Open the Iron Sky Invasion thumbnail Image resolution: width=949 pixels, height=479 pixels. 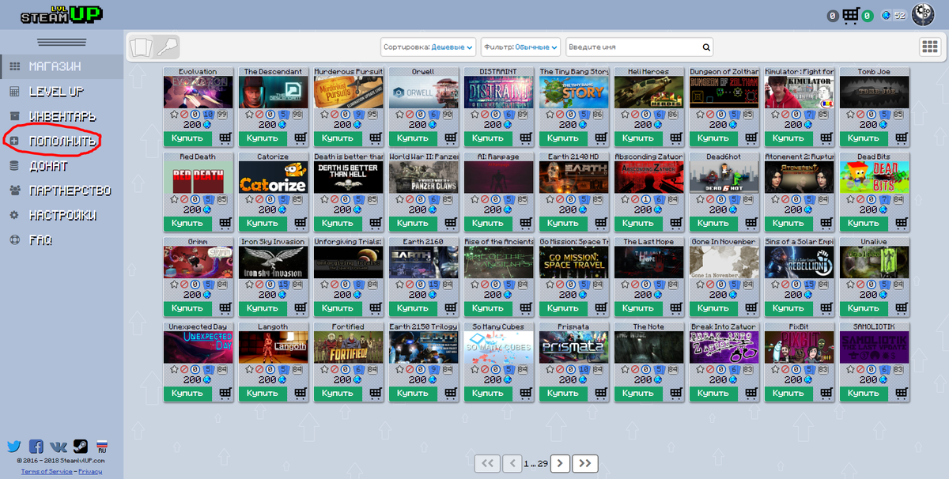pos(273,262)
